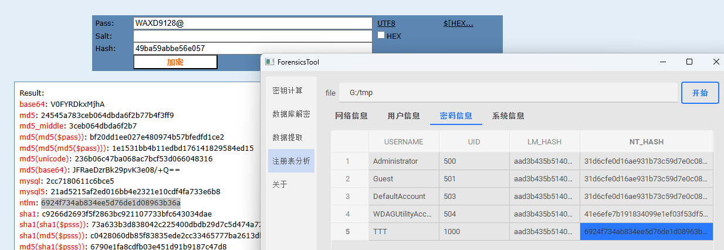Minimize the ForensicsTool window

(x=662, y=62)
